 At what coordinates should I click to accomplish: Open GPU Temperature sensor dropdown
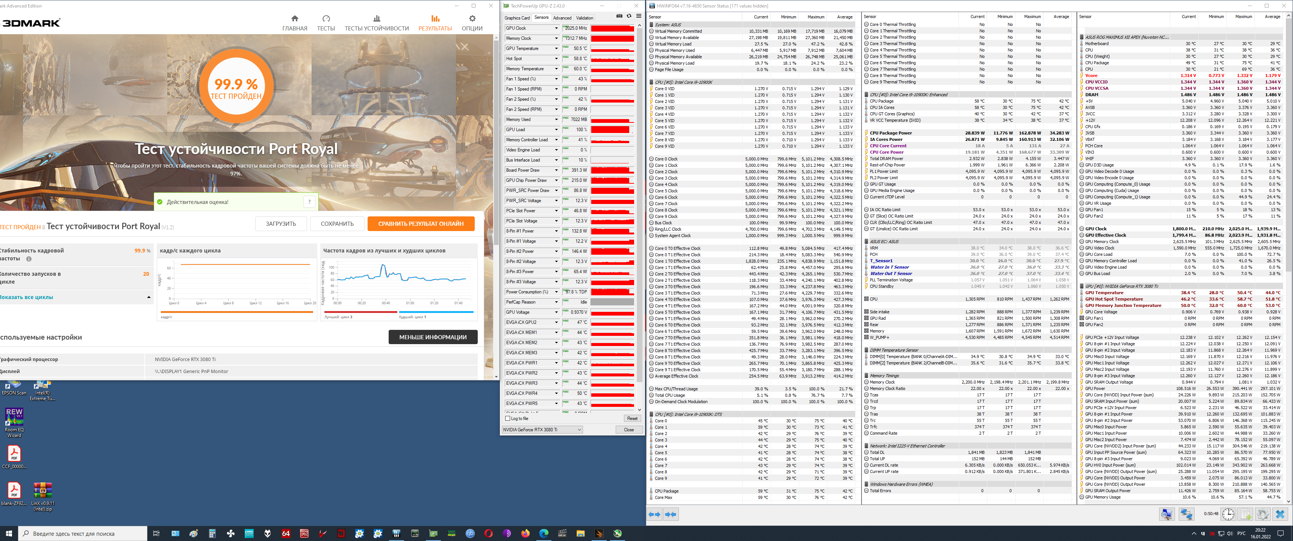coord(556,49)
